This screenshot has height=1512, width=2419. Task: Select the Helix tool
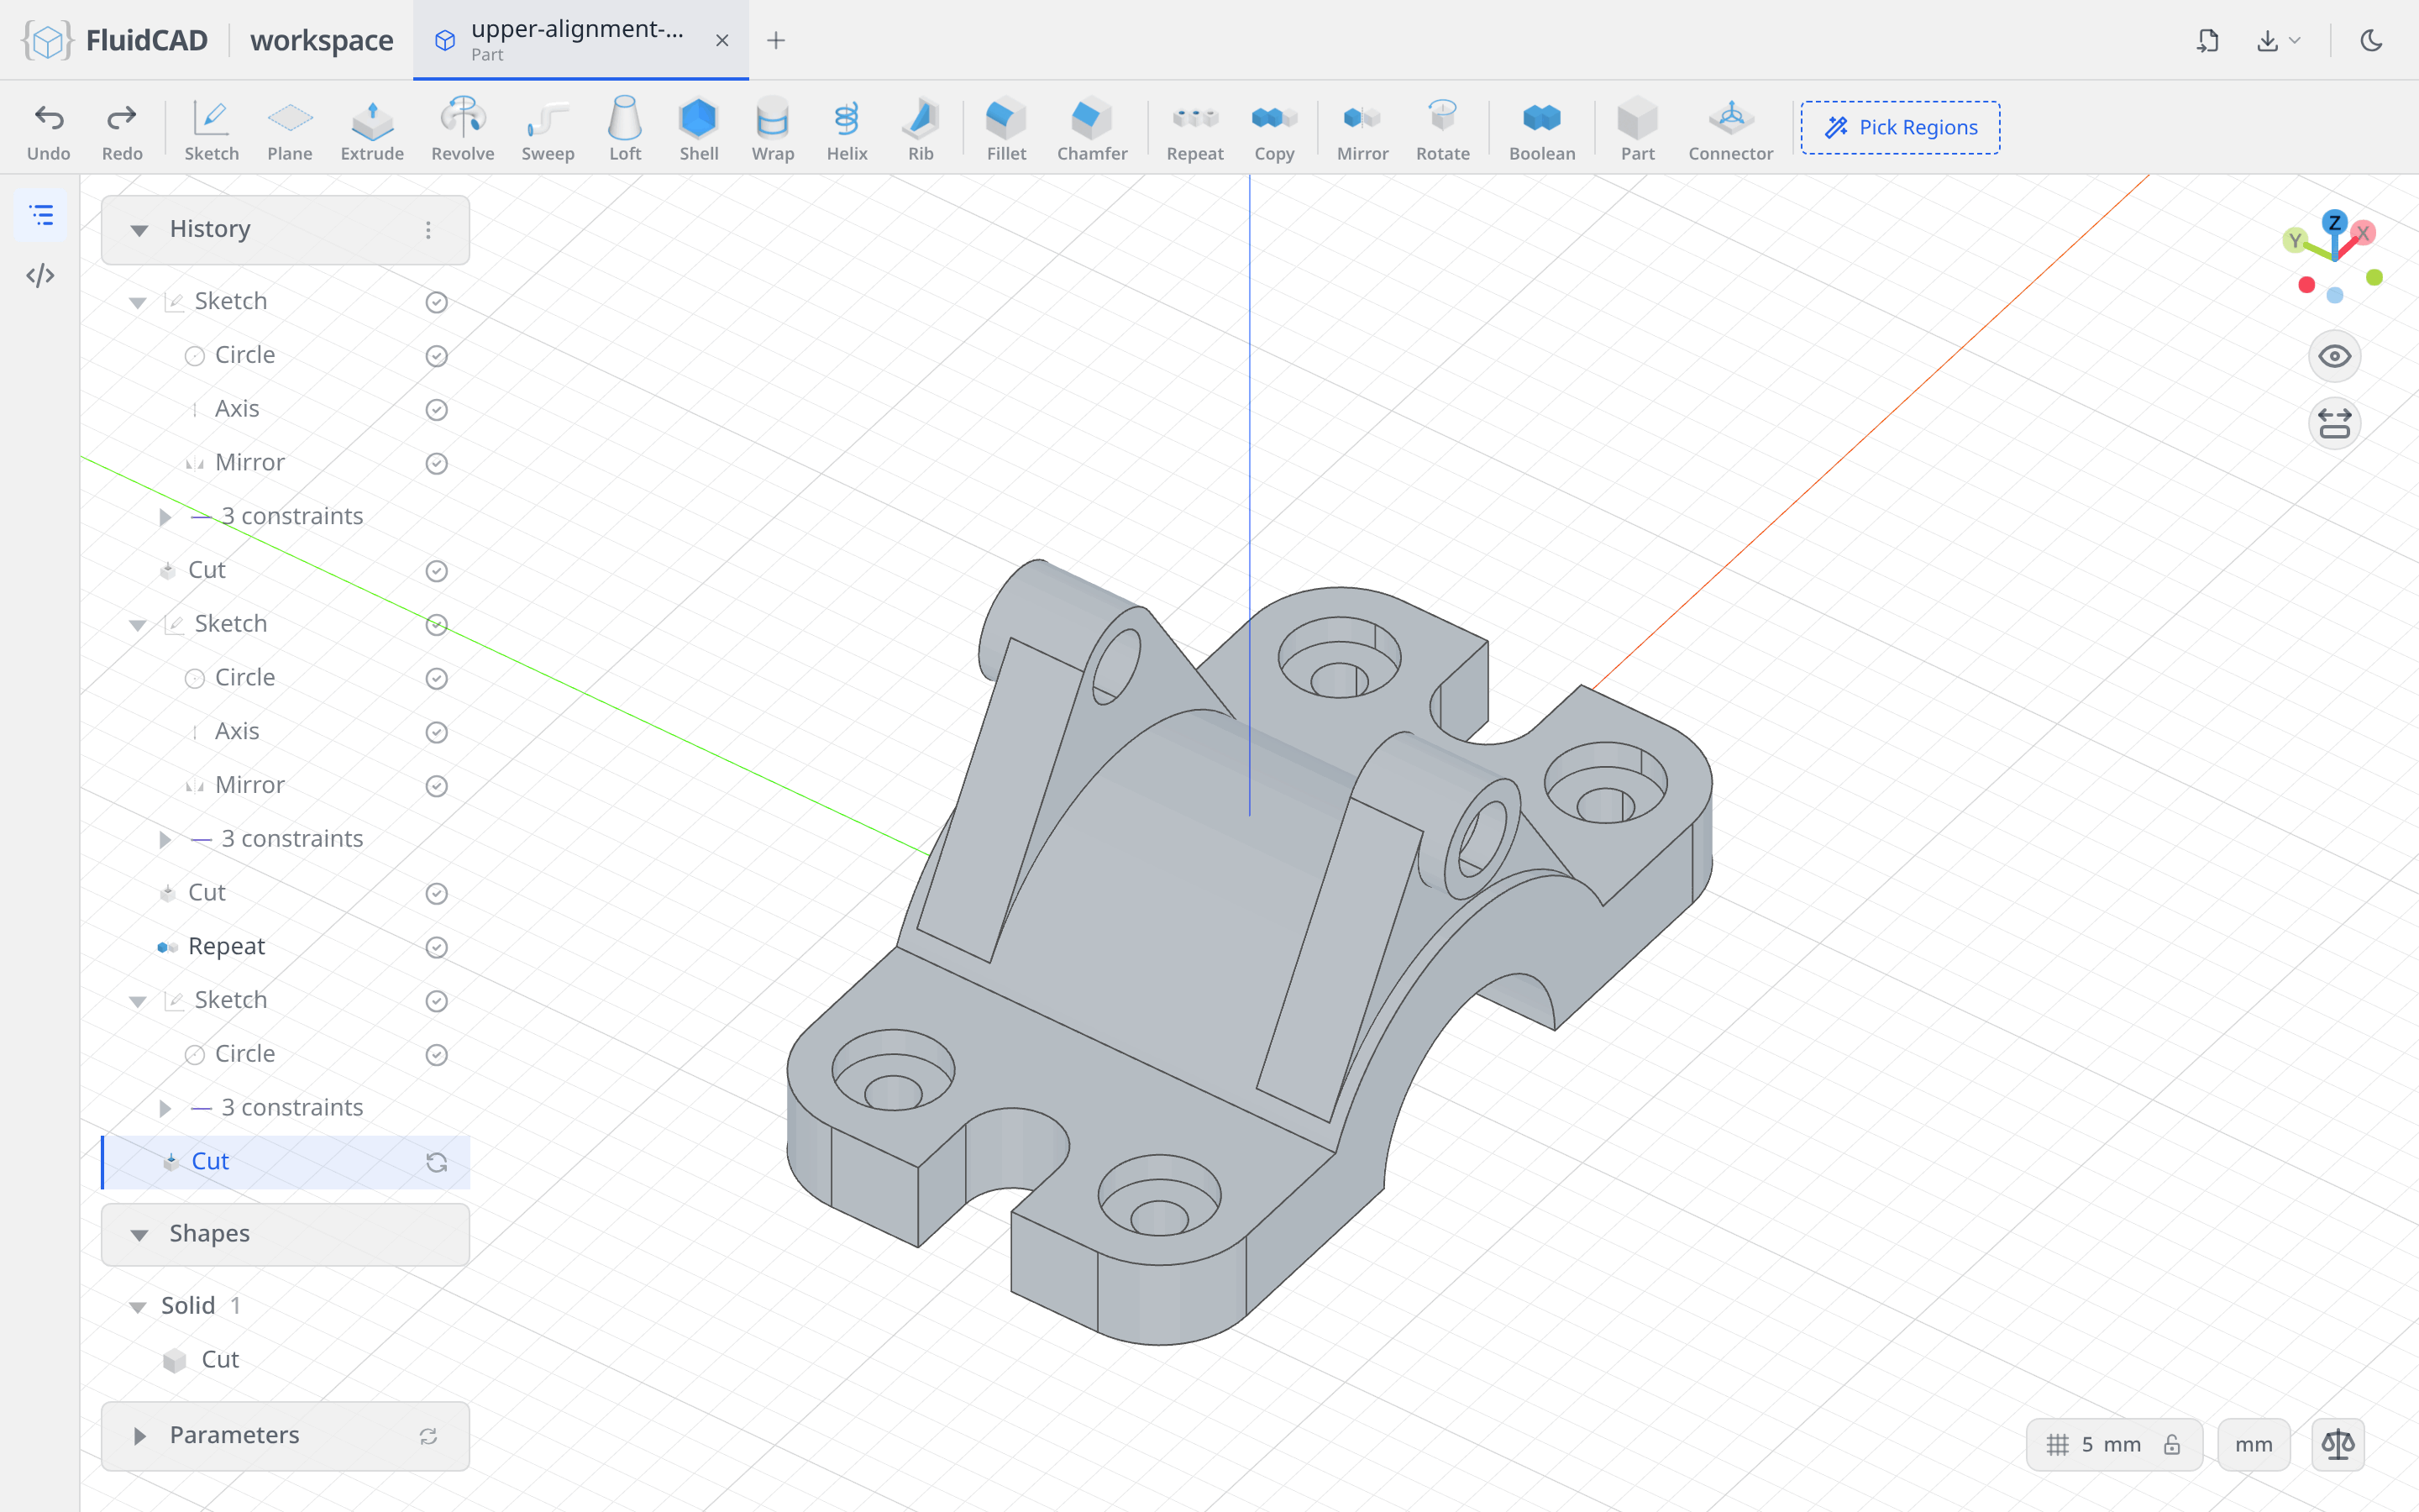847,129
